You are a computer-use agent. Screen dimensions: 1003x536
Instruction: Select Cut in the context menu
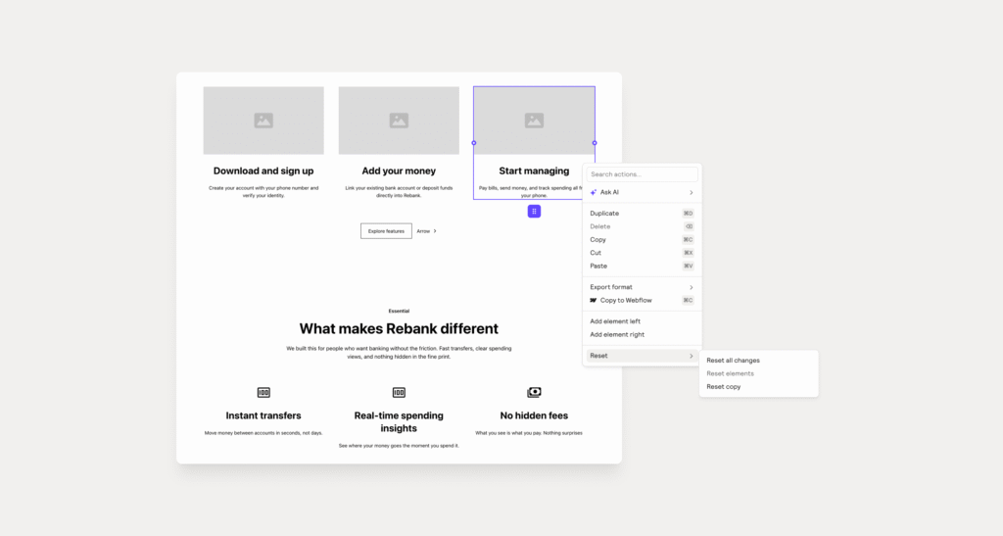(x=642, y=253)
